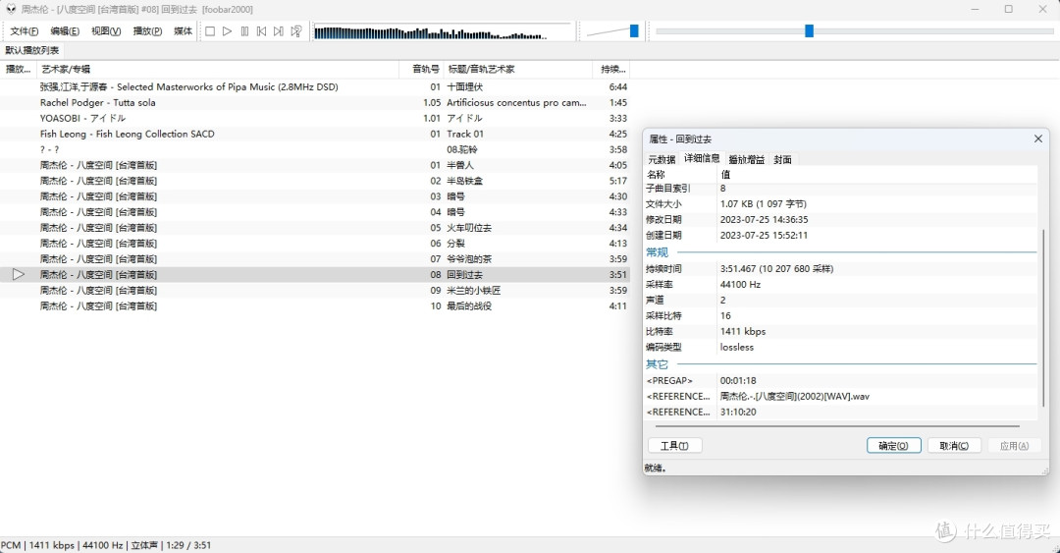Select the 默认播放列表 playlist tab
Viewport: 1060px width, 553px height.
pyautogui.click(x=32, y=51)
